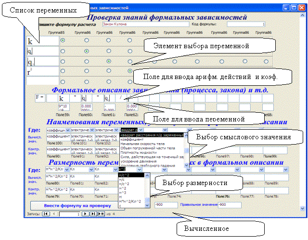Select the last-column radio in the q₂ row
Viewport: 308px width, 240px height.
pyautogui.click(x=266, y=61)
